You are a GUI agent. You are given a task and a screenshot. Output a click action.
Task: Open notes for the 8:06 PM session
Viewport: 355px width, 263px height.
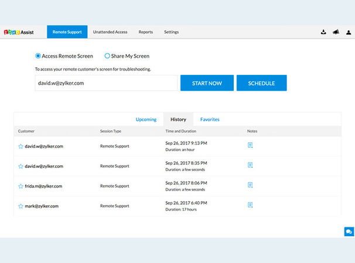tap(250, 185)
